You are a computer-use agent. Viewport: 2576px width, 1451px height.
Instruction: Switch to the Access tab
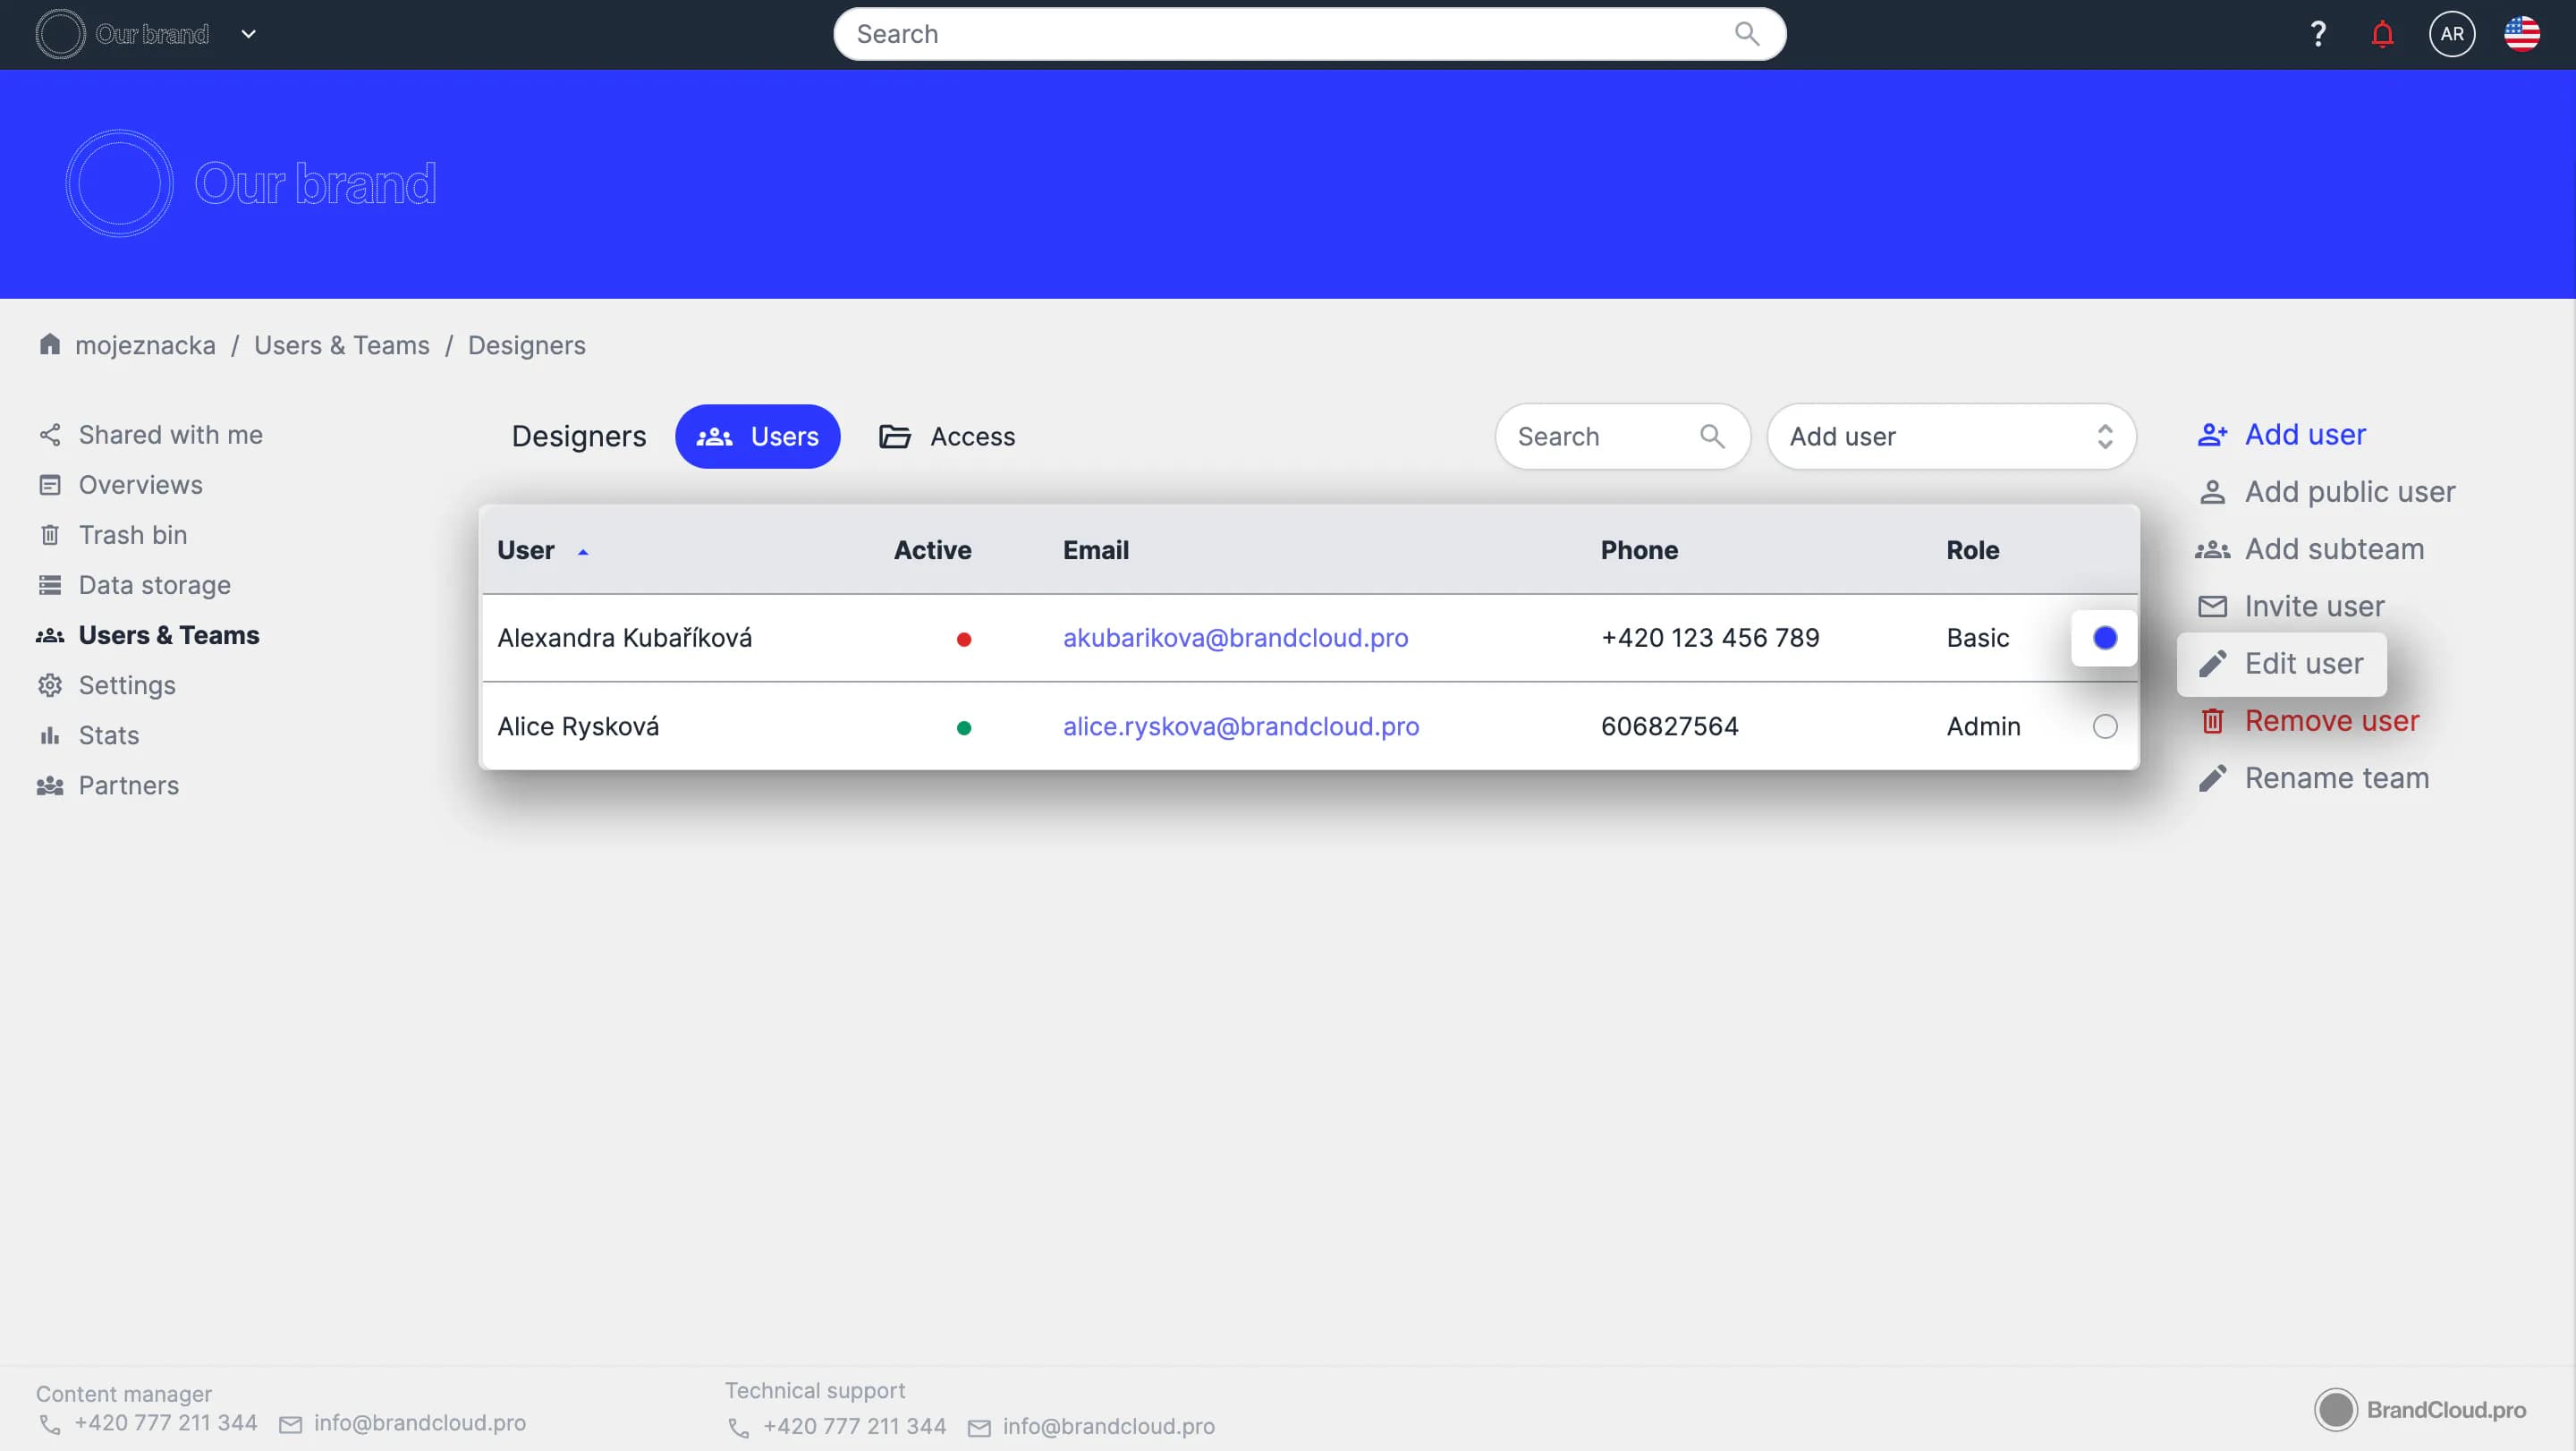(946, 436)
